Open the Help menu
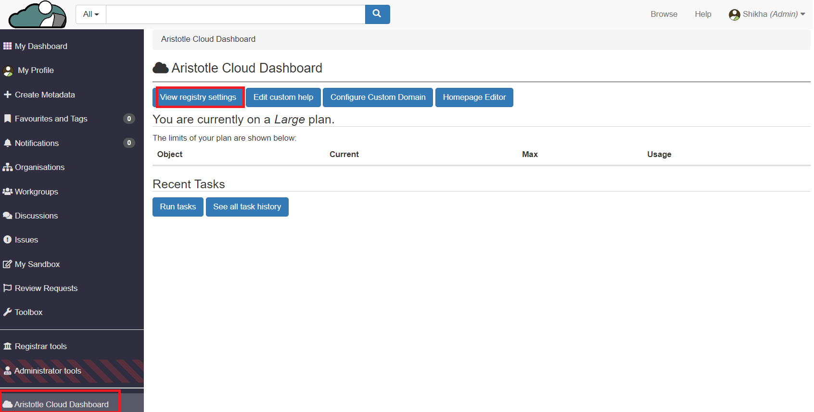The image size is (814, 412). coord(703,14)
